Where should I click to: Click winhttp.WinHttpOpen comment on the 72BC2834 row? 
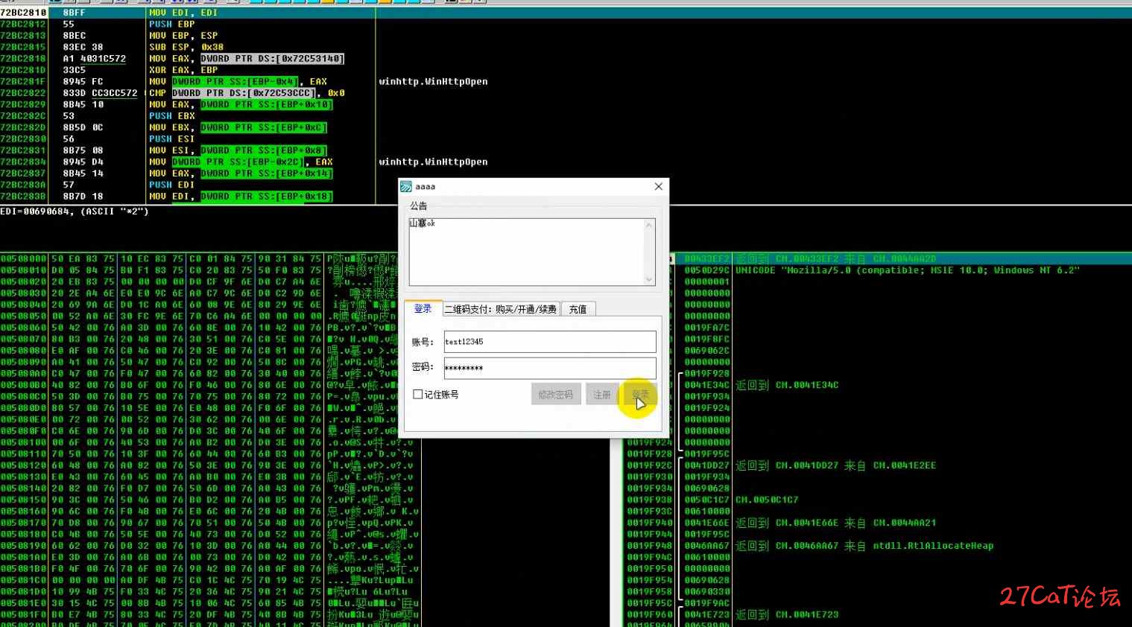click(x=433, y=162)
